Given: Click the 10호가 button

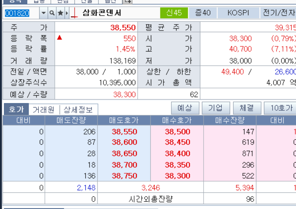Looking at the screenshot, I should click(x=281, y=108).
